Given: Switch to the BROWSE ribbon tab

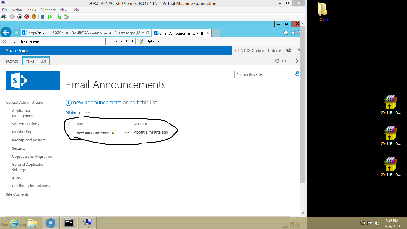Looking at the screenshot, I should coord(12,61).
